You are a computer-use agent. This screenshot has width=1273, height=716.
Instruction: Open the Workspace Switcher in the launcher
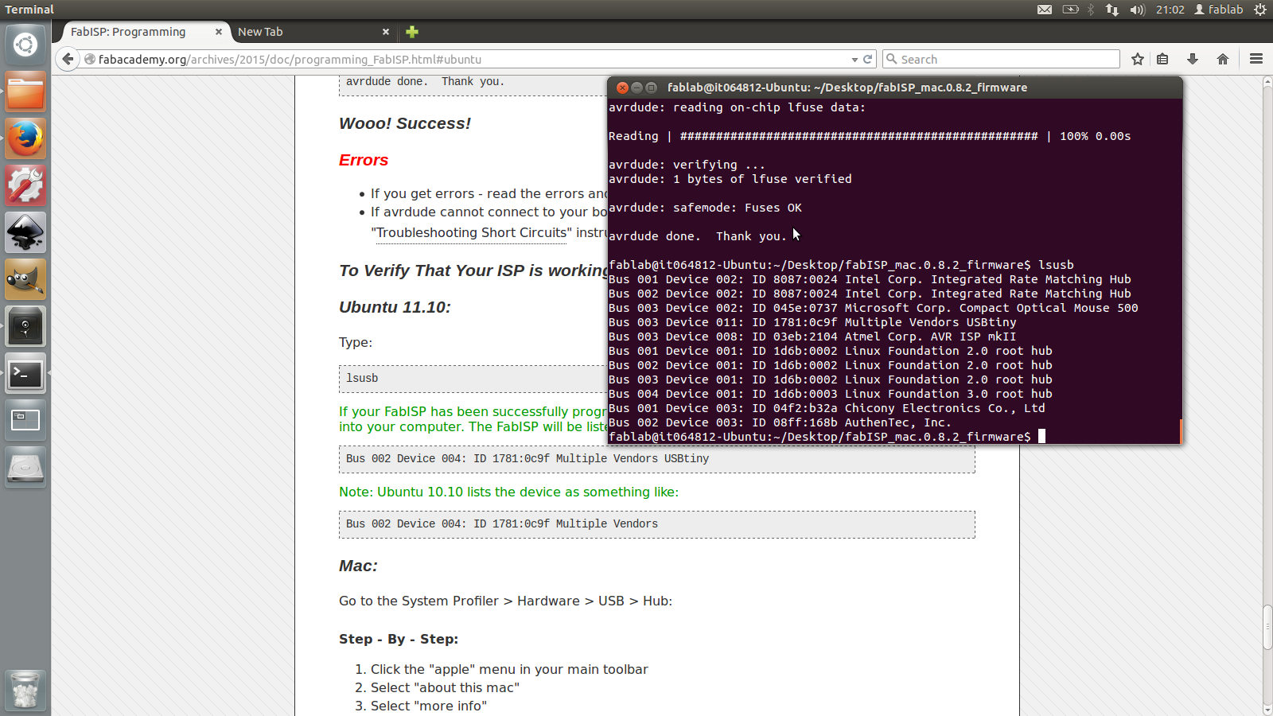pyautogui.click(x=25, y=420)
